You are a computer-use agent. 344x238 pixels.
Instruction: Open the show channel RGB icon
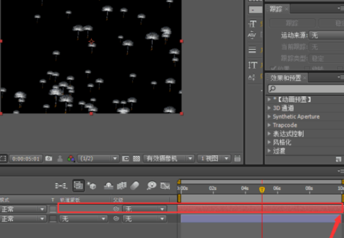(71, 159)
